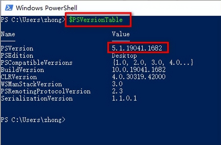Click the PSRemotingProtocolVersion property name
The width and height of the screenshot is (221, 145).
click(x=46, y=91)
